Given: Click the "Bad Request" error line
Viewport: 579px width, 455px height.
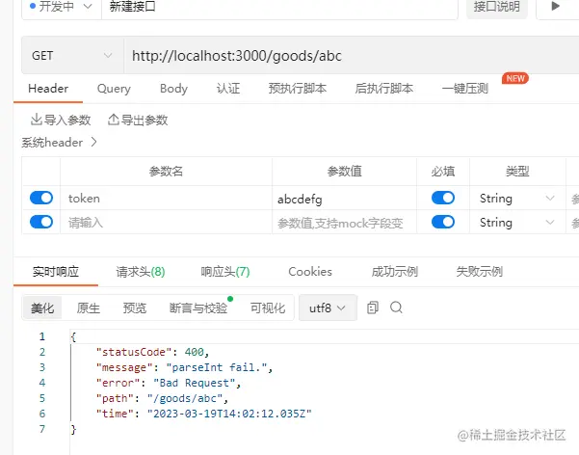Looking at the screenshot, I should (x=169, y=383).
